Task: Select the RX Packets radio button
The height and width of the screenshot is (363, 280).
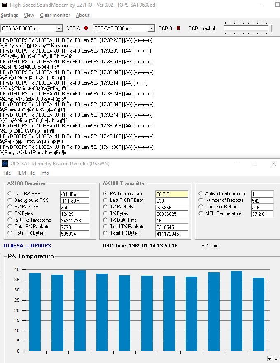Action: (x=9, y=206)
